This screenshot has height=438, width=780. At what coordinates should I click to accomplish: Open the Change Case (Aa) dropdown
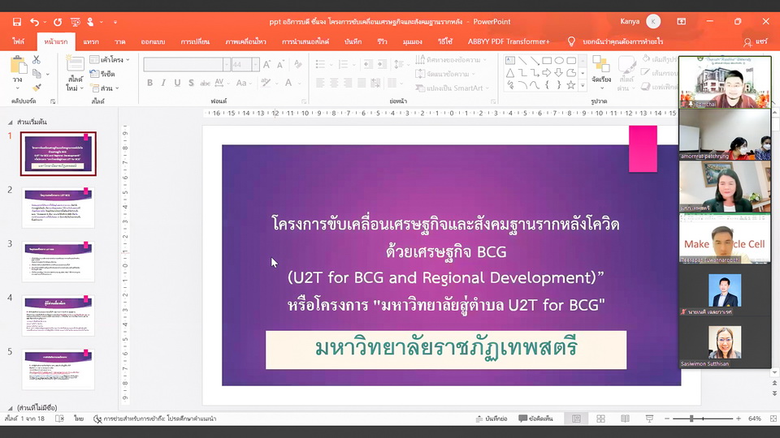click(243, 83)
